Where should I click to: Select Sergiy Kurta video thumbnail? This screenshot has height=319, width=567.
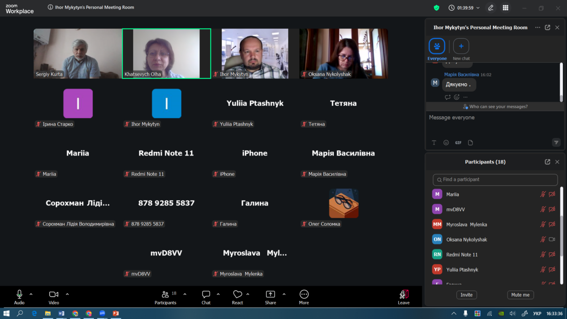click(x=78, y=53)
